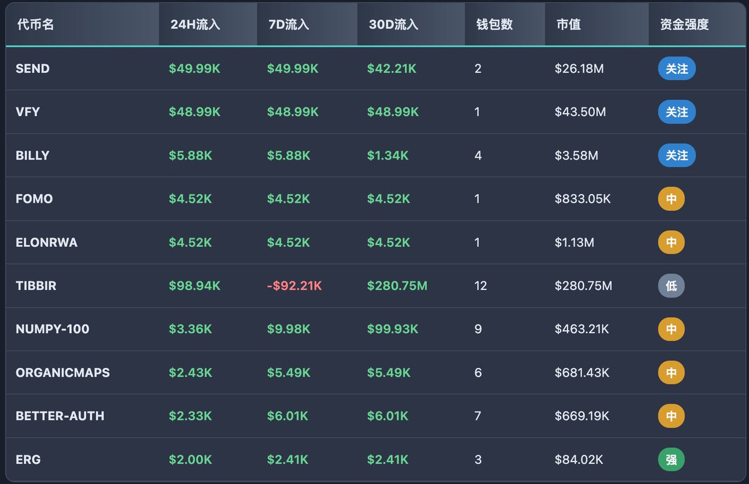The height and width of the screenshot is (484, 749).
Task: Click the yellow 中 badge in FOMO row
Action: click(x=671, y=199)
